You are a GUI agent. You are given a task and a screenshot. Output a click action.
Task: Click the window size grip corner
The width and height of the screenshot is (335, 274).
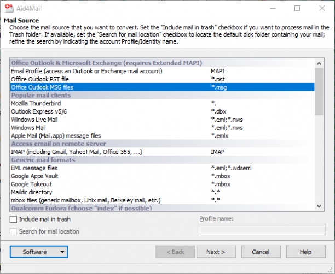(331, 270)
